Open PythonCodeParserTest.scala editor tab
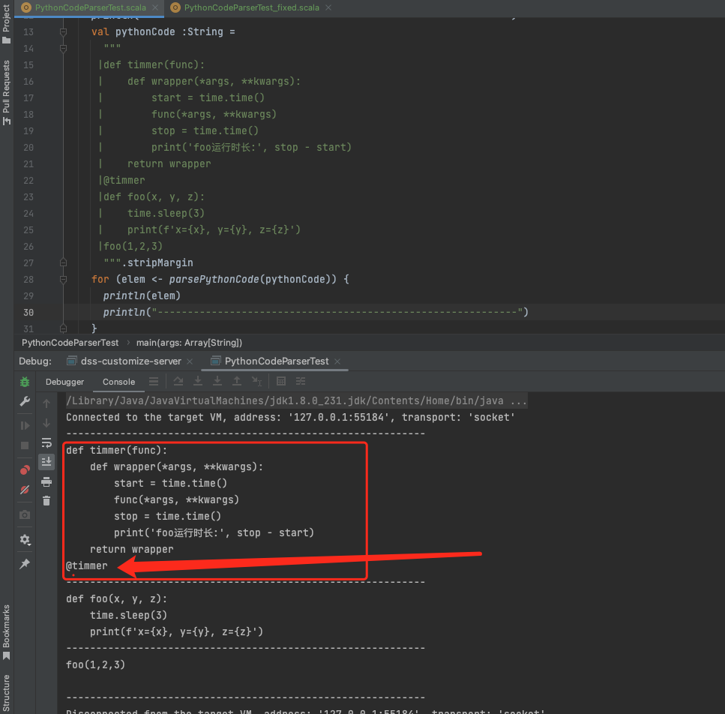 (x=91, y=7)
